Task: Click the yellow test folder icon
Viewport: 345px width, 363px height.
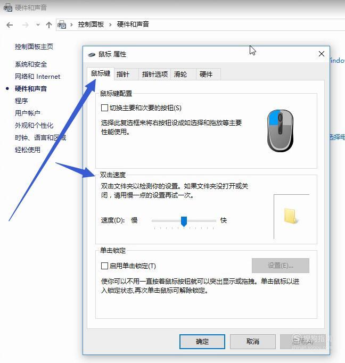Action: 291,216
